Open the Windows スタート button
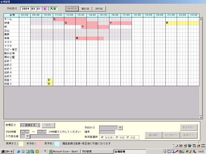 coord(7,152)
